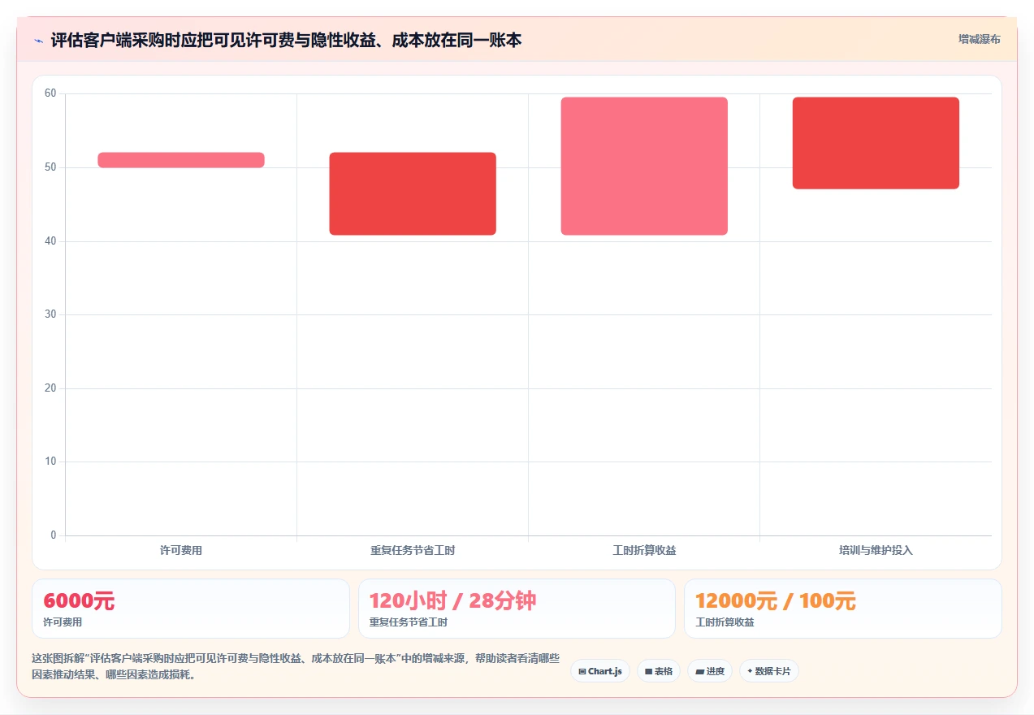Screen dimensions: 1034x715
Task: Click the pink 许可费用 bar in the chart
Action: 181,160
